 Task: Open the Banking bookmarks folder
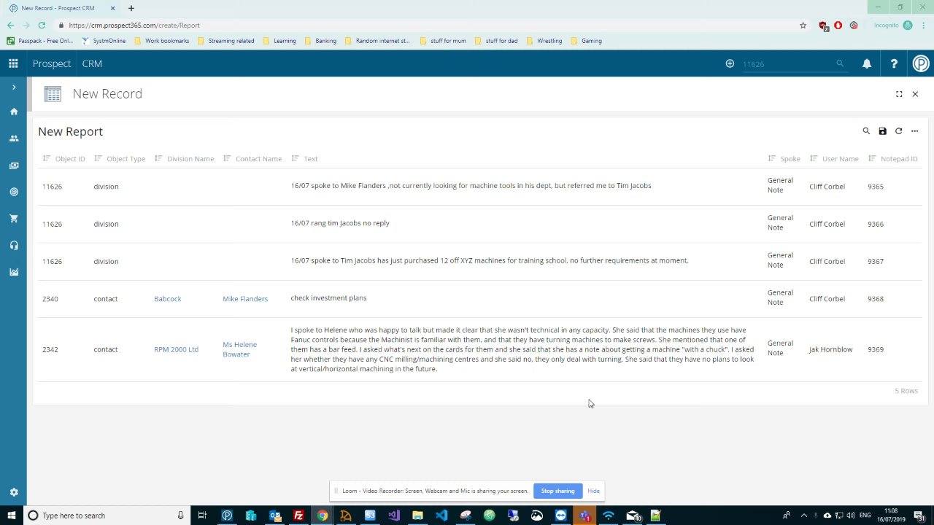[x=320, y=41]
